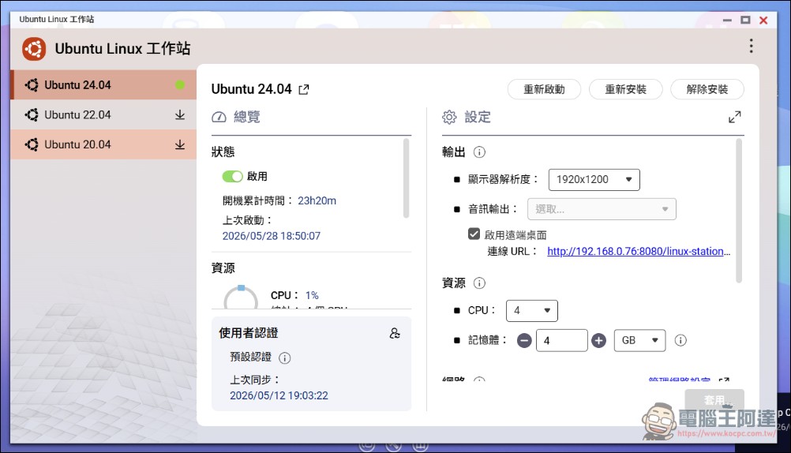
Task: Click the settings panel vertical scrollbar
Action: 739,211
